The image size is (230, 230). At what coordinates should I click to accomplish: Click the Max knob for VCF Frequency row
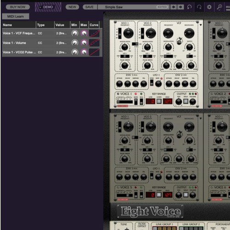[84, 33]
